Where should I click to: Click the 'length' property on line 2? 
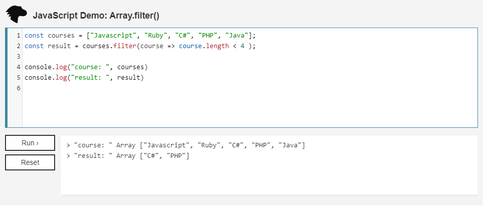click(x=217, y=46)
